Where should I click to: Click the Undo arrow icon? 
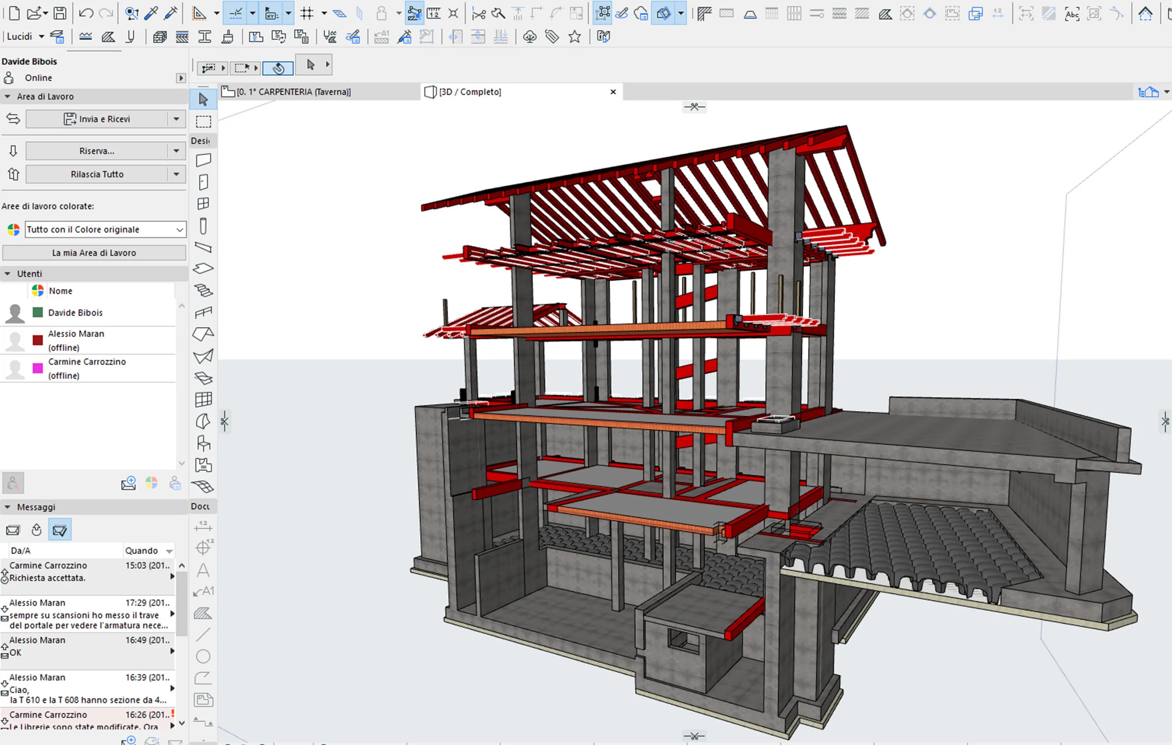pos(86,13)
